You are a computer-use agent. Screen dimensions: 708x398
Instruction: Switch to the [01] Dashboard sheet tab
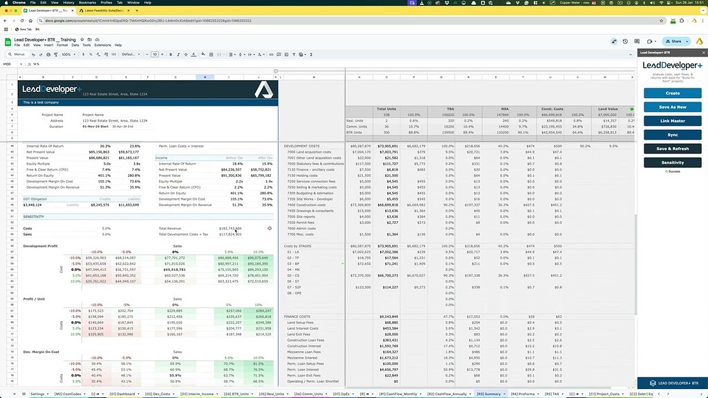pos(122,394)
